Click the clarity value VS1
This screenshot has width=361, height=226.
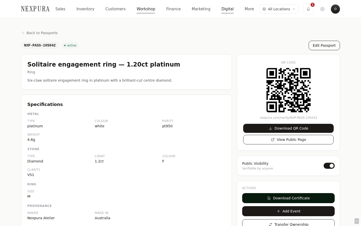31,175
